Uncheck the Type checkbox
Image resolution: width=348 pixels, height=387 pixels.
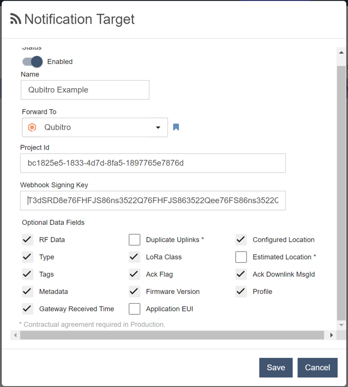tap(27, 257)
